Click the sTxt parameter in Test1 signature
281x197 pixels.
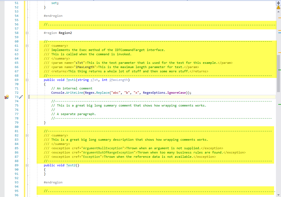pos(94,80)
